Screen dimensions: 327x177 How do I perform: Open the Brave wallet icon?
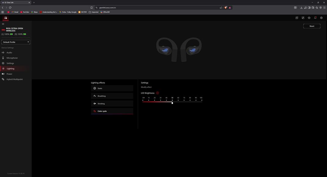tap(313, 8)
